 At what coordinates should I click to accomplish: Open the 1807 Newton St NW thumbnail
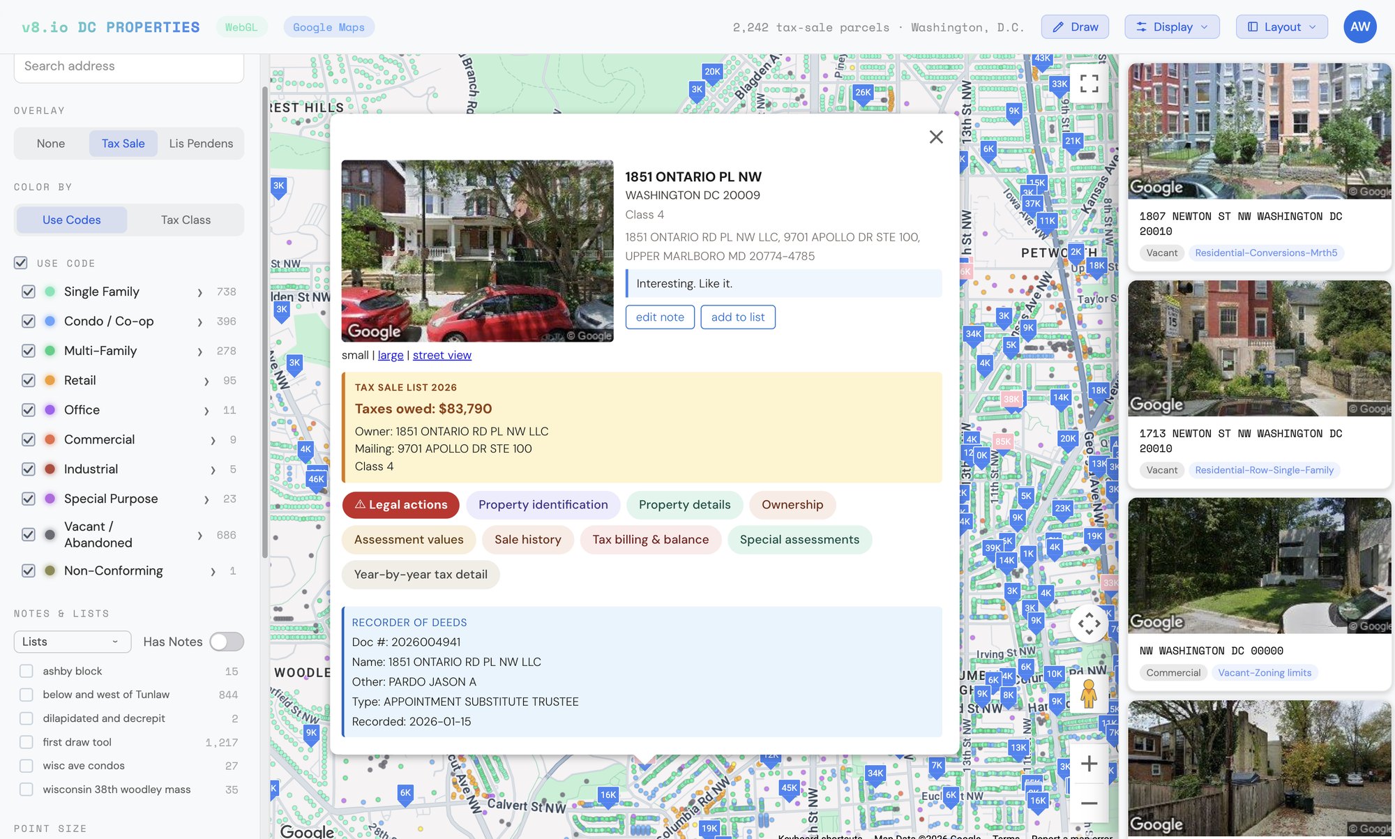(1260, 132)
